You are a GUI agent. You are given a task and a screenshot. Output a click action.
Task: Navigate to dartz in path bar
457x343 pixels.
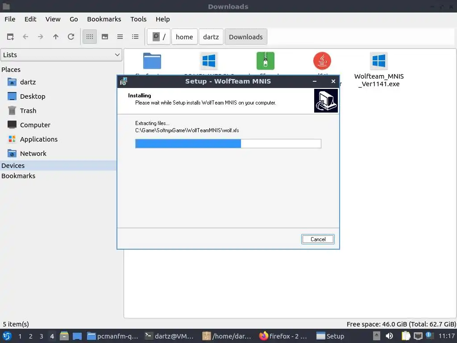(x=211, y=37)
